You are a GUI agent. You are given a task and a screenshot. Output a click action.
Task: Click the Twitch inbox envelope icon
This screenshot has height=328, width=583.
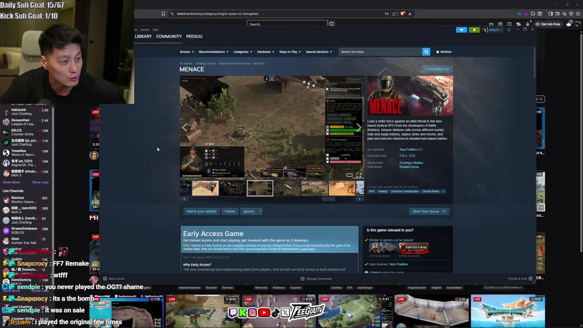500,24
